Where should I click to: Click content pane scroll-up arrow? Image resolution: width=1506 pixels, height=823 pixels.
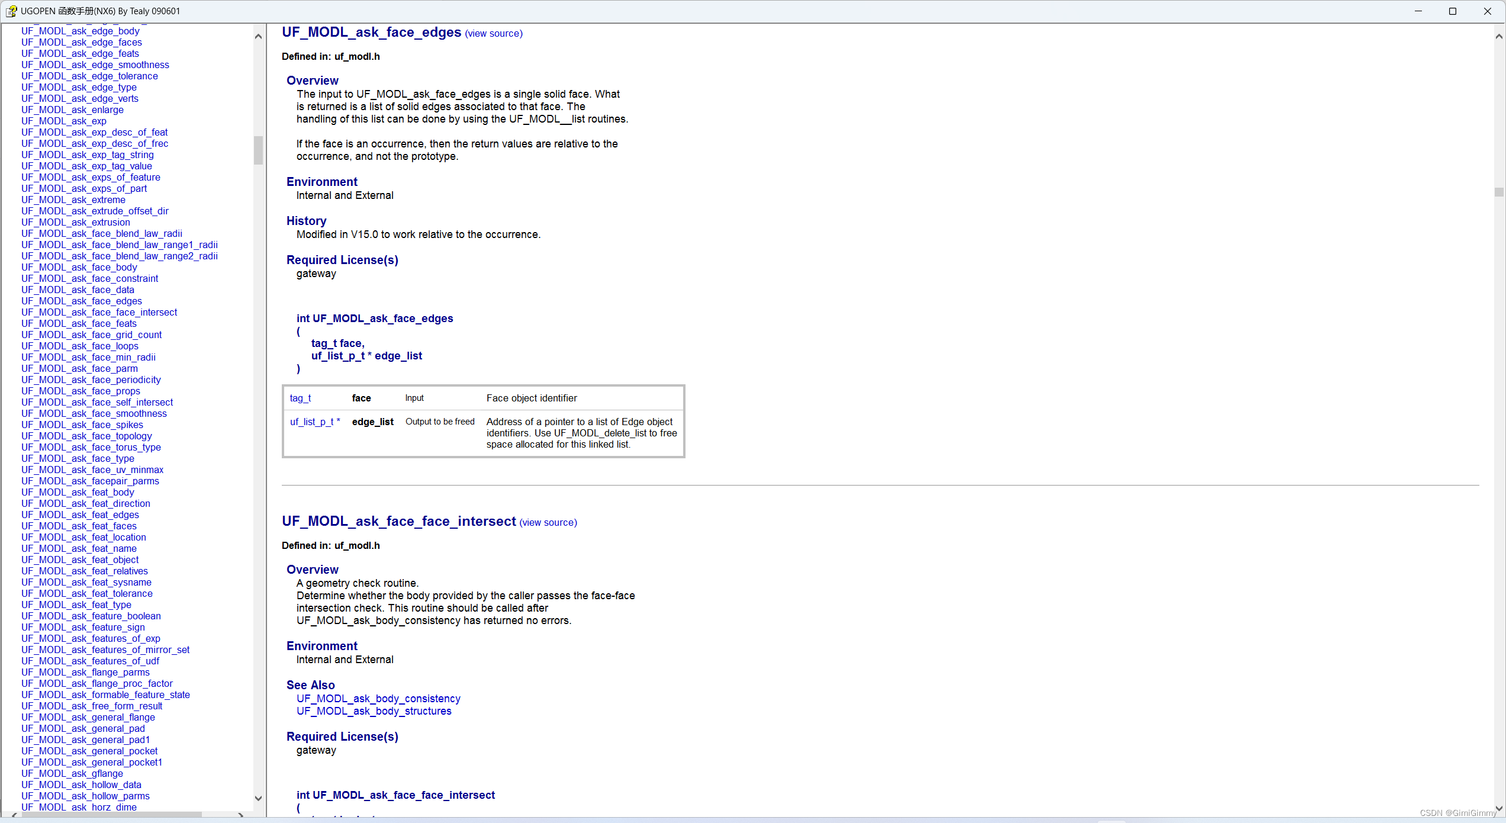click(1499, 36)
